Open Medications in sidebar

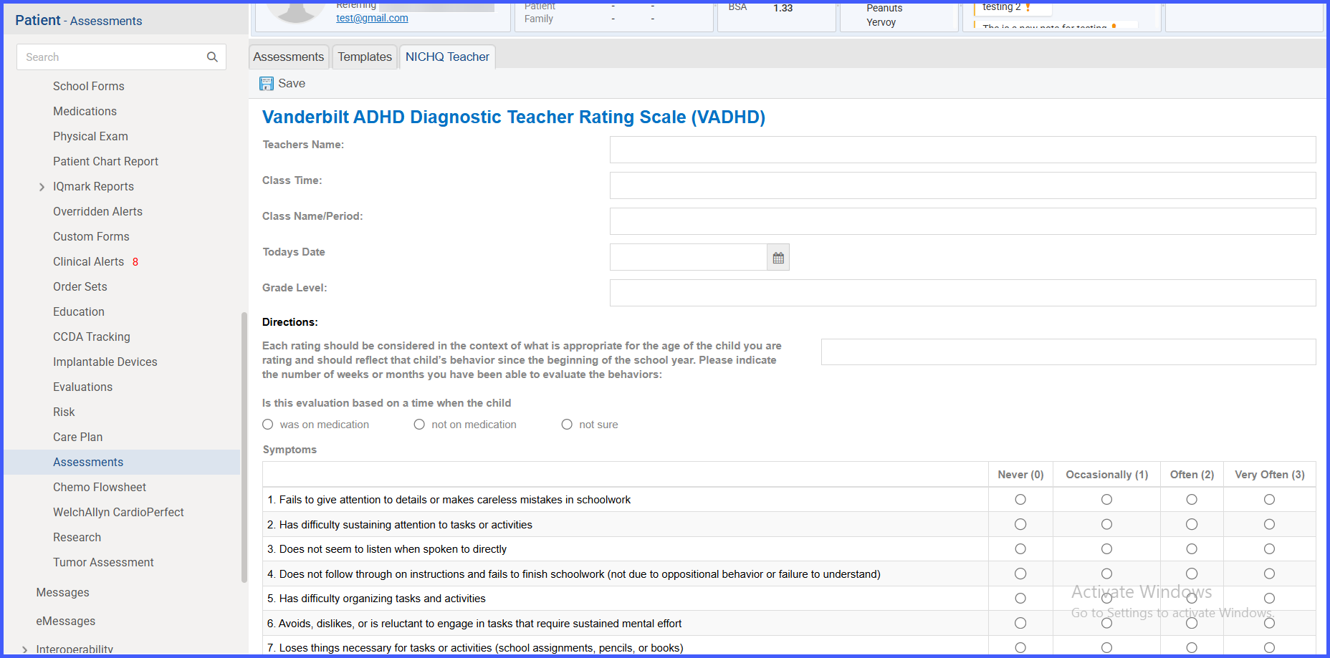(85, 112)
